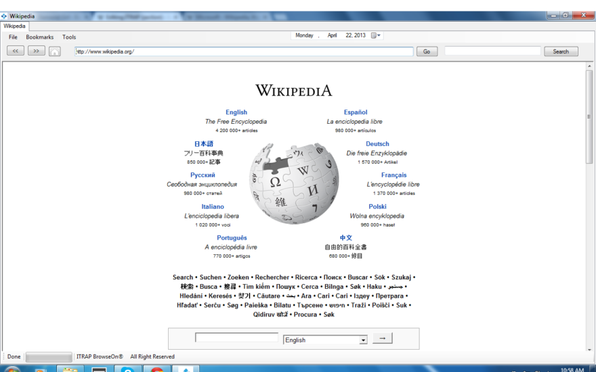This screenshot has height=372, width=596.
Task: Click the 'Done' status text
Action: point(14,357)
